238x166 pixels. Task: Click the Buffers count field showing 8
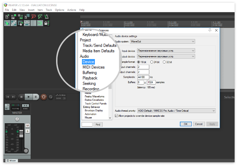pyautogui.click(x=140, y=82)
